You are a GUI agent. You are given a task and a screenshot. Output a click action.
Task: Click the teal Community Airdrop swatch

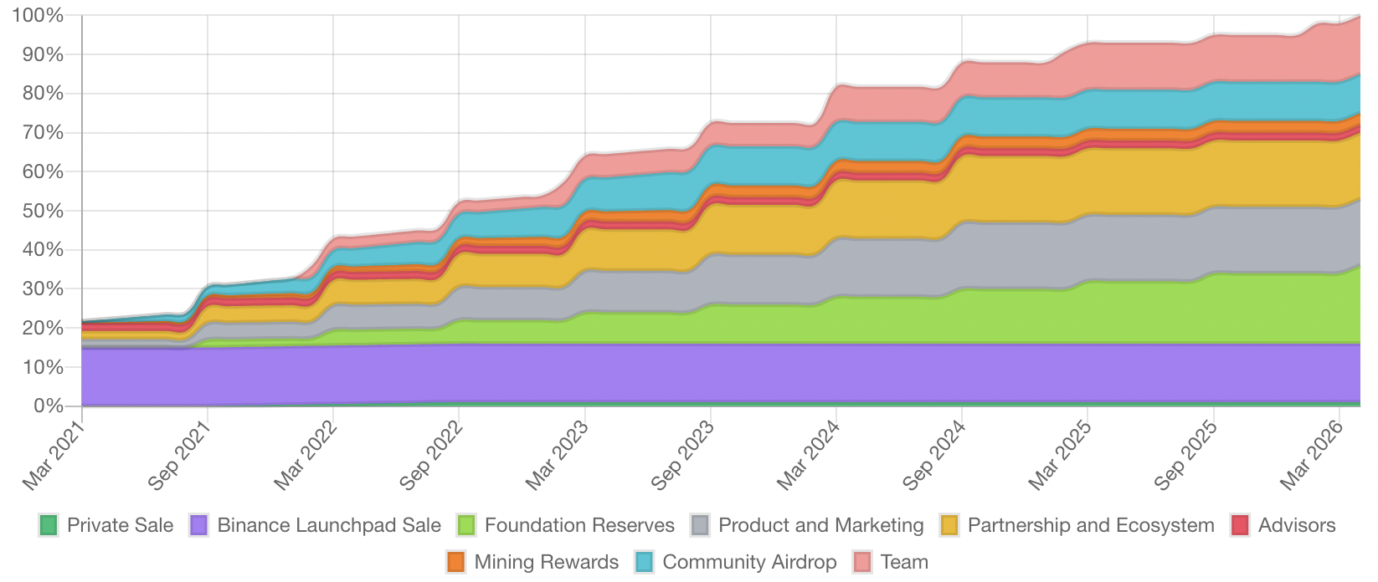pyautogui.click(x=645, y=562)
